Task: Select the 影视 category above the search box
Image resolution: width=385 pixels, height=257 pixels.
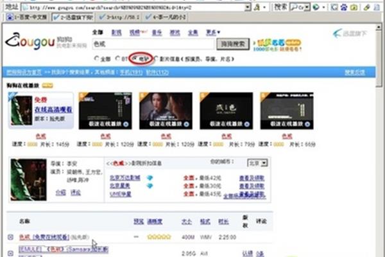Action: point(116,32)
